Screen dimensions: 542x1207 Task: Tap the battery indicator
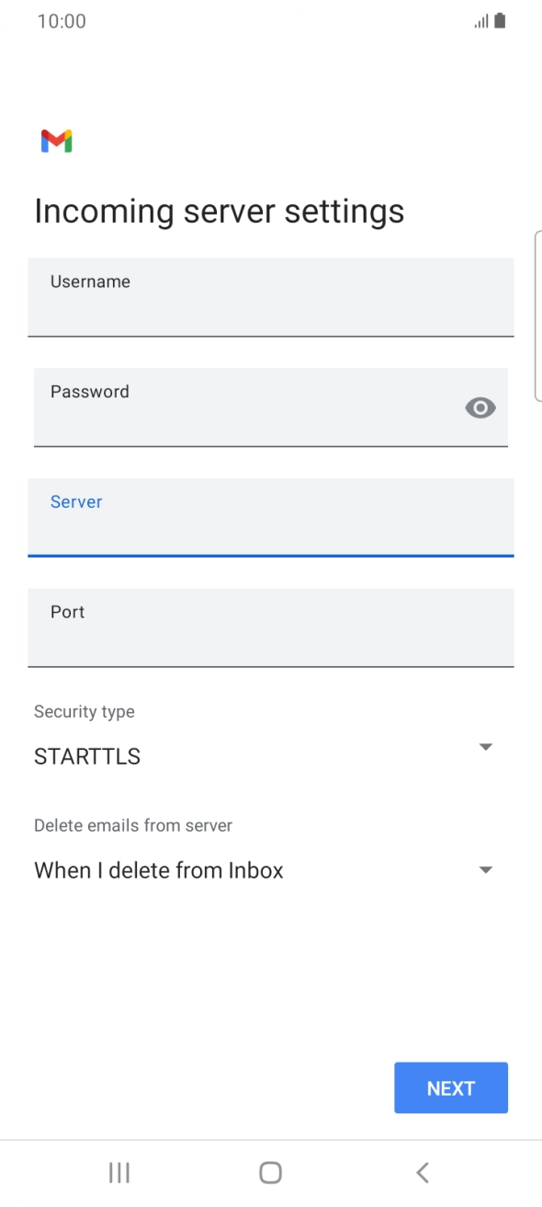[502, 20]
